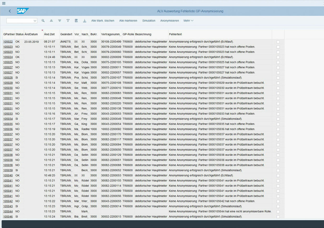The image size is (324, 228).
Task: Open the layout settings icon
Action: coord(76,21)
